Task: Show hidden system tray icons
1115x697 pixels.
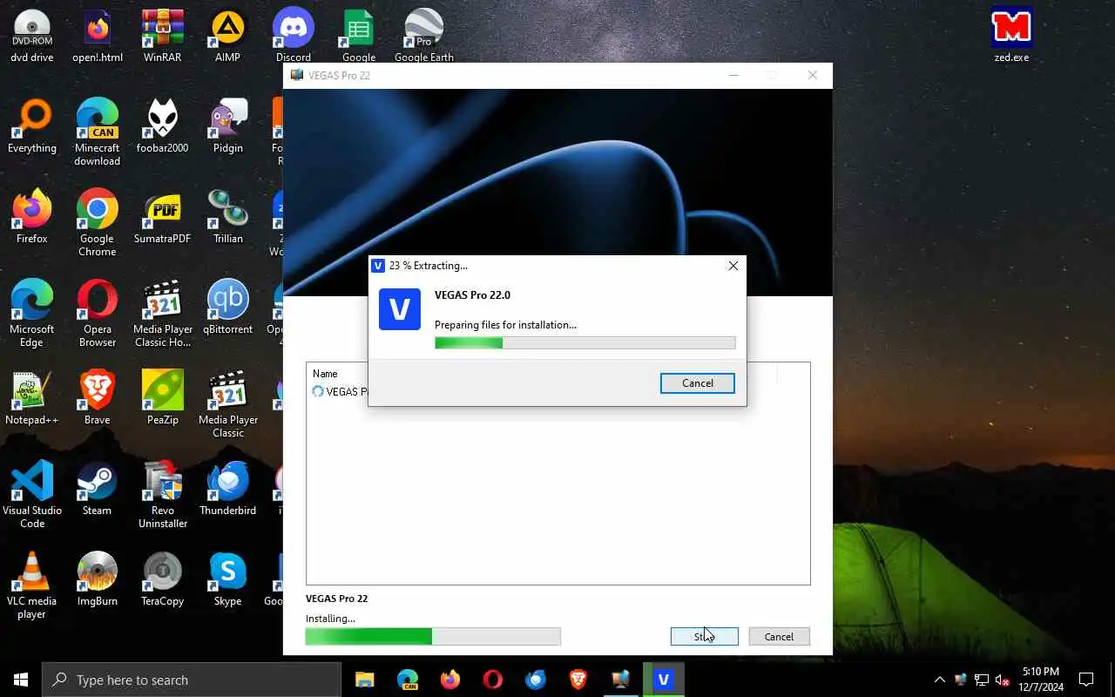Action: pos(939,680)
